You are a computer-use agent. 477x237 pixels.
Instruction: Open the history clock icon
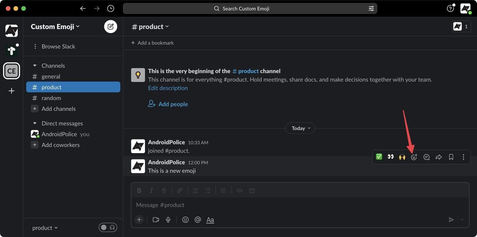point(110,8)
